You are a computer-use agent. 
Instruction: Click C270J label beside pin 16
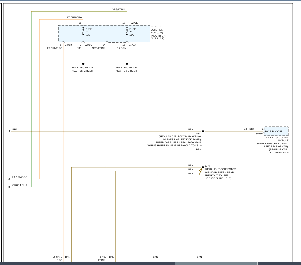pos(132,45)
